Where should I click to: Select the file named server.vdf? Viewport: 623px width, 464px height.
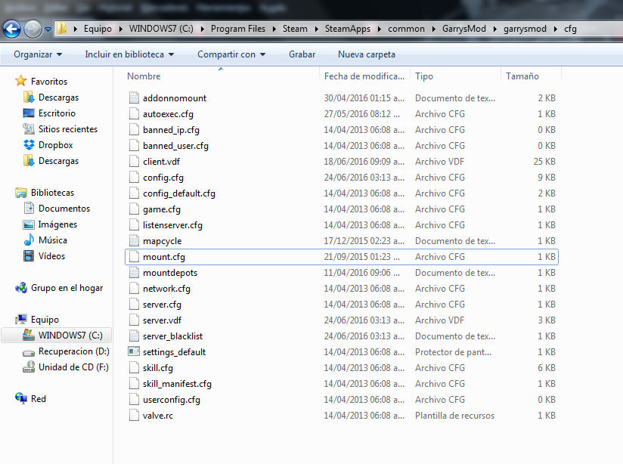162,320
